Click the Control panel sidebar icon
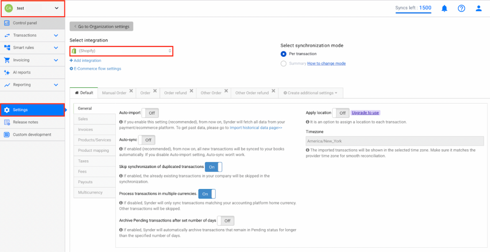 7,23
